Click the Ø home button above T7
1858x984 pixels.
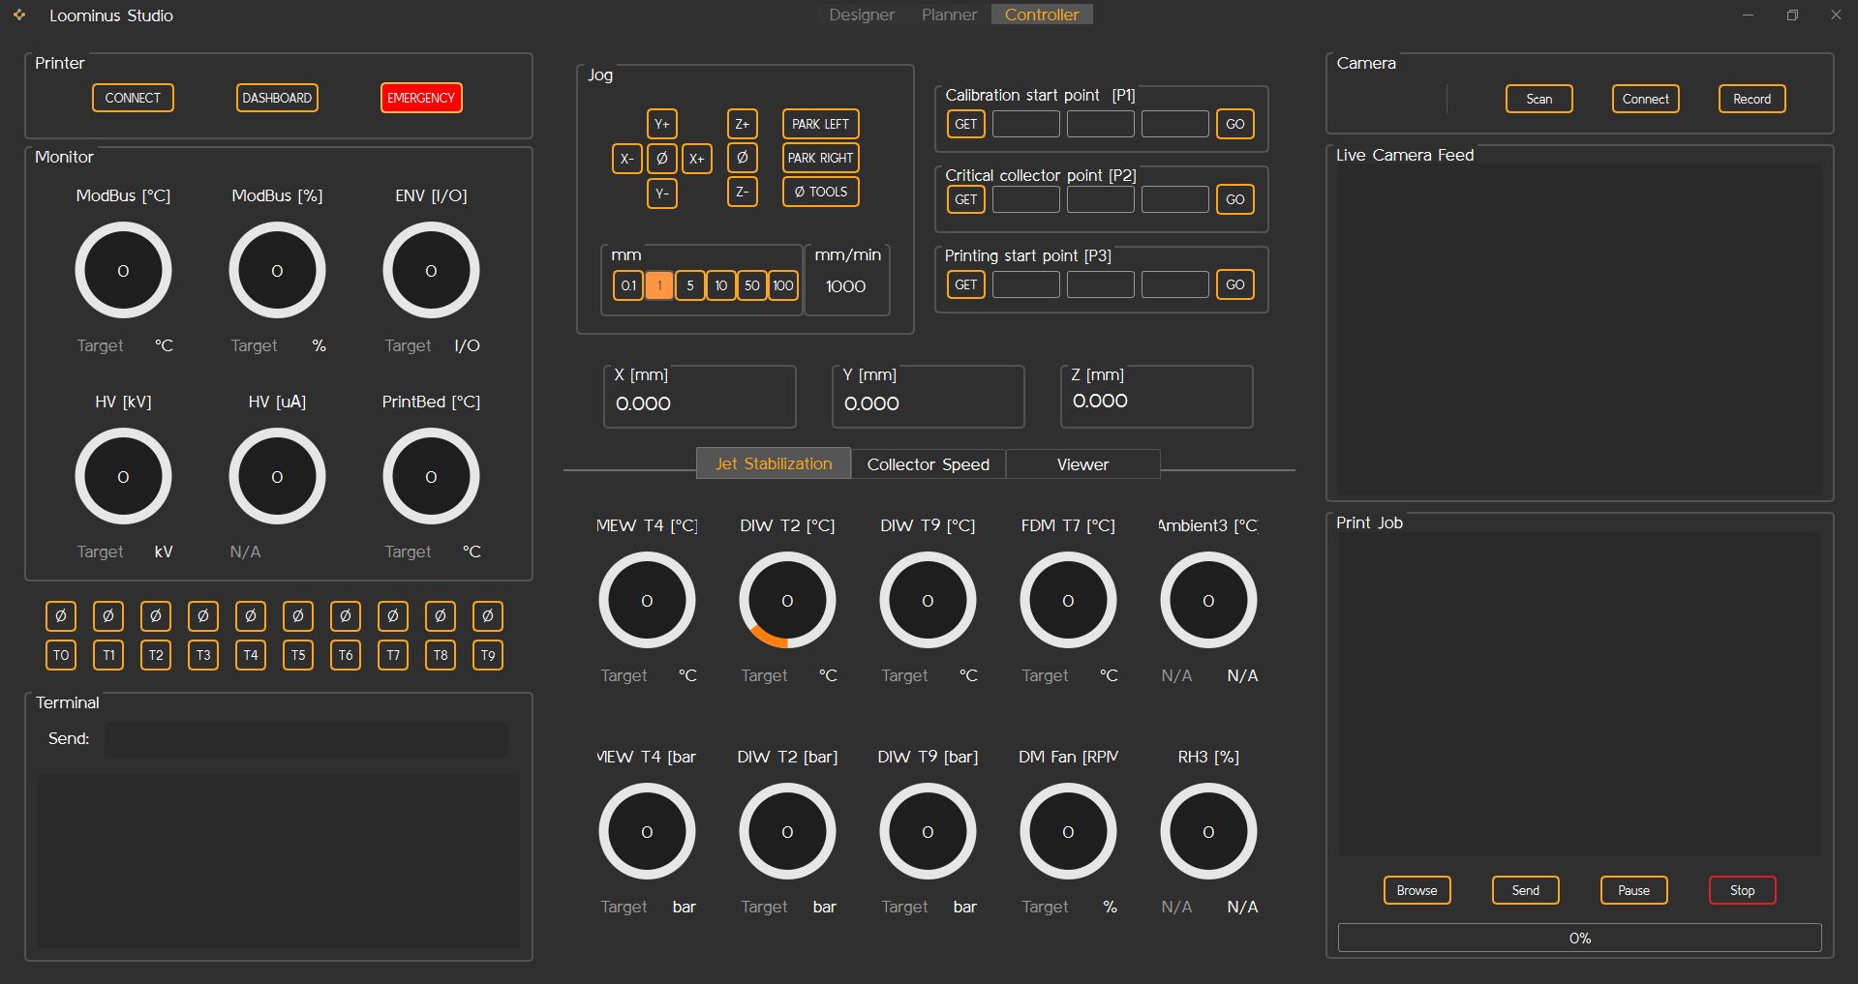tap(393, 615)
